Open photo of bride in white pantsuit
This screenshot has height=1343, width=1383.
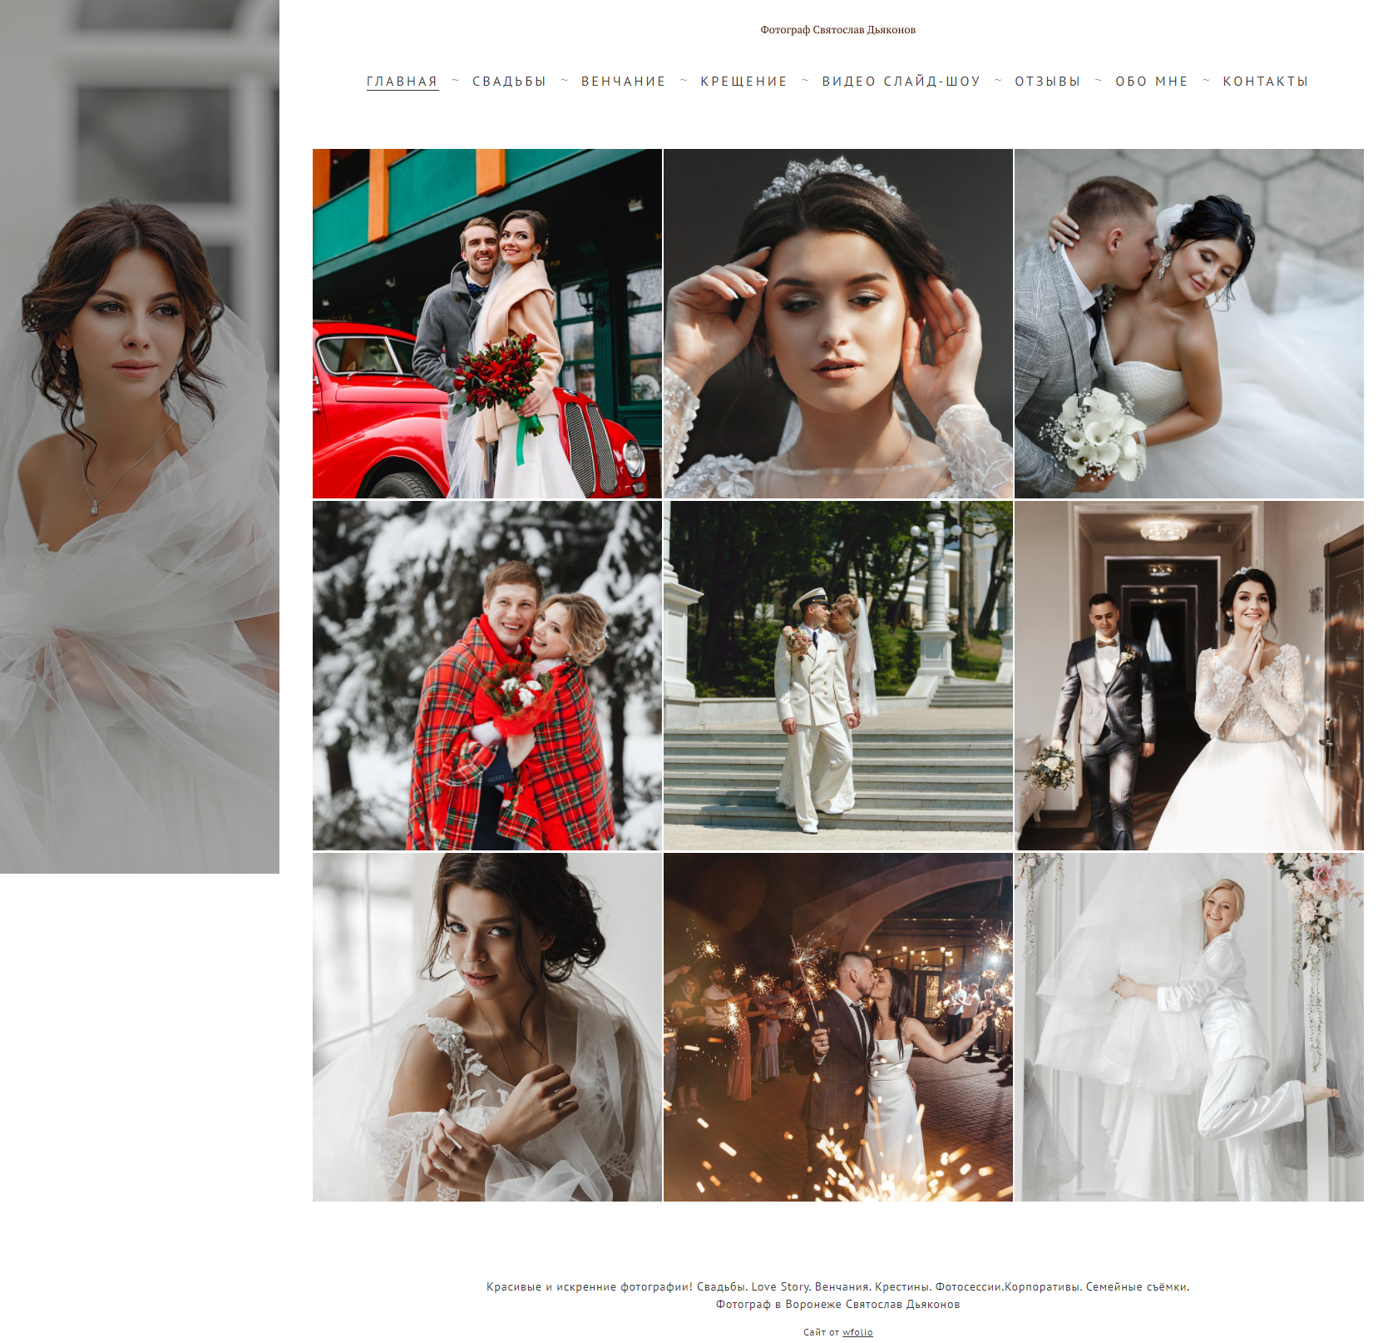click(1189, 1027)
